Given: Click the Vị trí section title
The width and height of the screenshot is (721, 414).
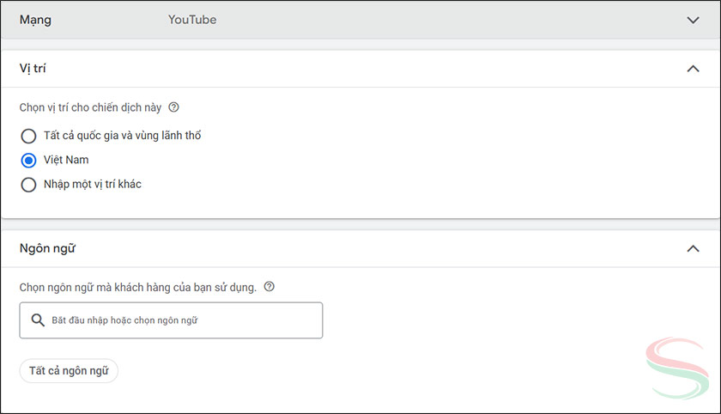Looking at the screenshot, I should [x=33, y=69].
